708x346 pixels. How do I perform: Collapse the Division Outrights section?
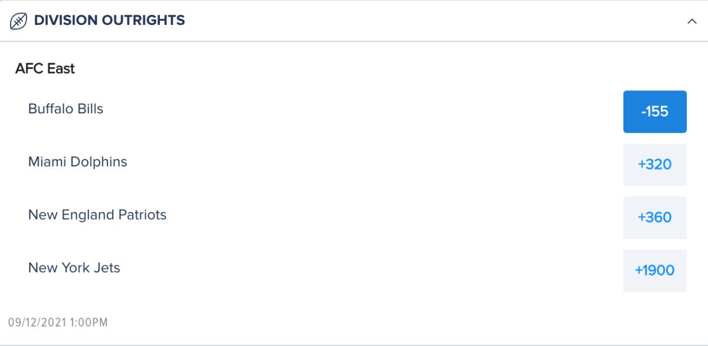pos(692,21)
